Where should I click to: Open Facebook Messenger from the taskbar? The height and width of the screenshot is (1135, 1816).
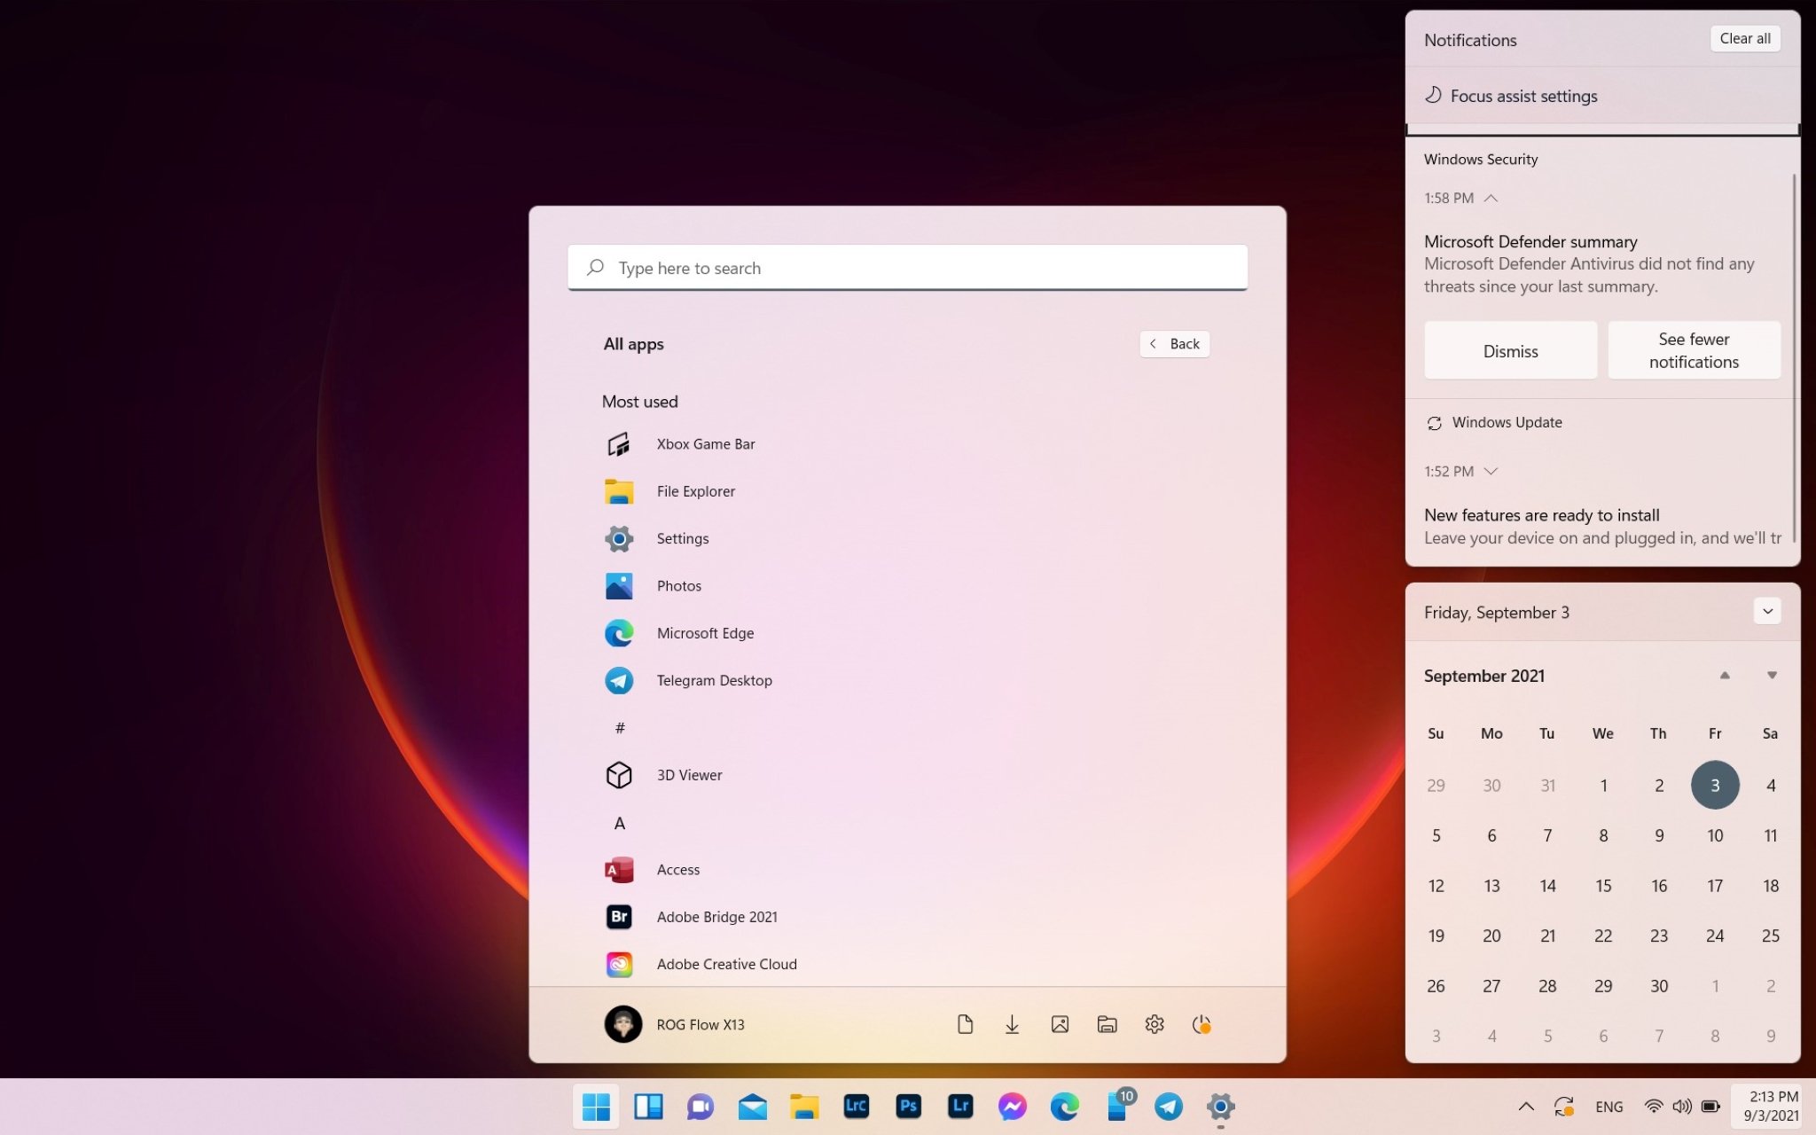[x=1012, y=1107]
